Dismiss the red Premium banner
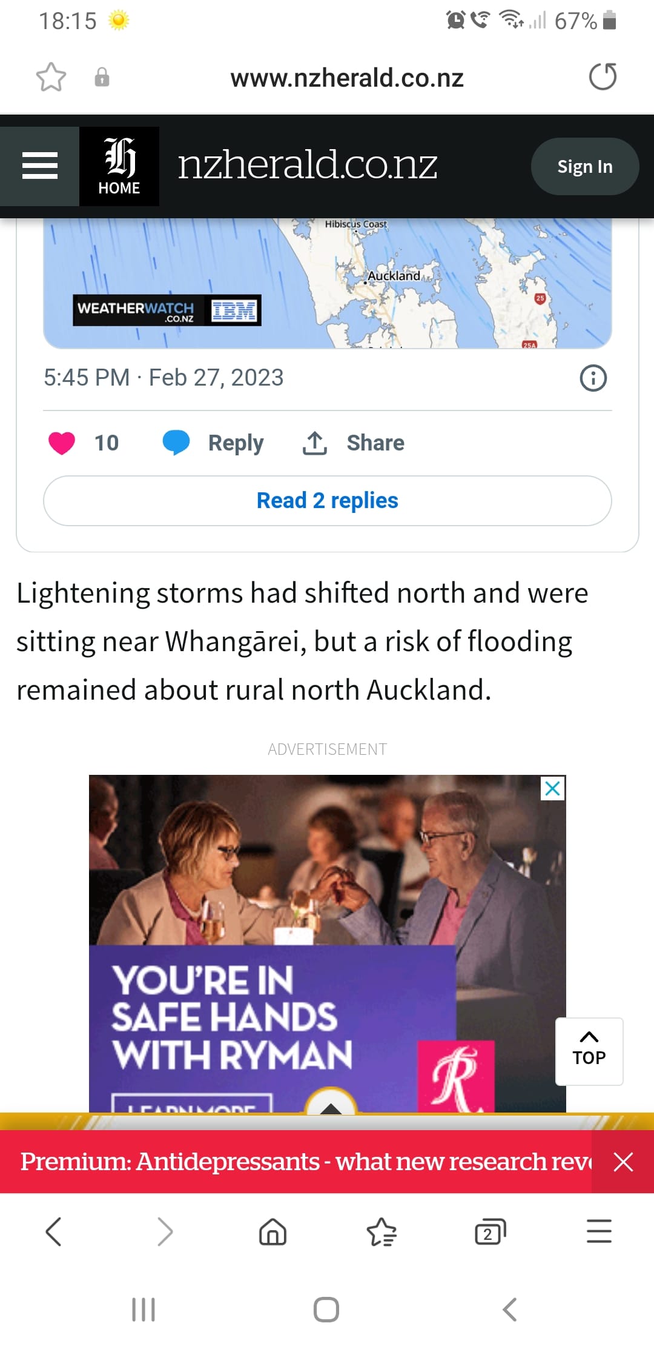Screen dimensions: 654x1346 (x=623, y=1162)
